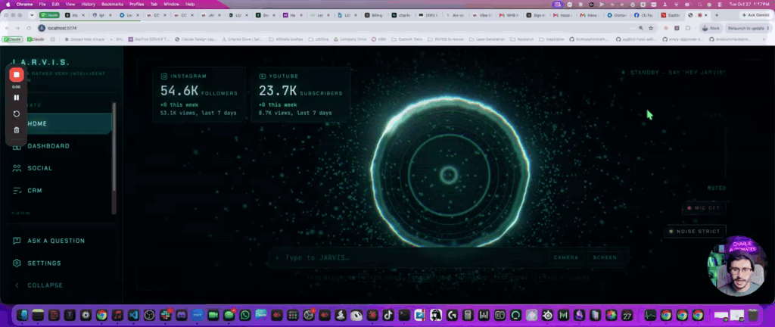Click the browser back arrow
This screenshot has width=775, height=327.
8,28
